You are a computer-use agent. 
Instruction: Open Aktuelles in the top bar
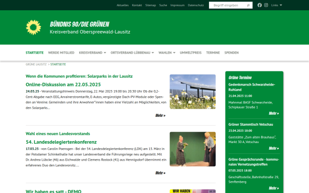tap(123, 5)
